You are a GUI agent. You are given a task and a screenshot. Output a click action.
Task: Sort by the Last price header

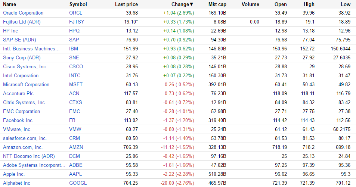[126, 4]
